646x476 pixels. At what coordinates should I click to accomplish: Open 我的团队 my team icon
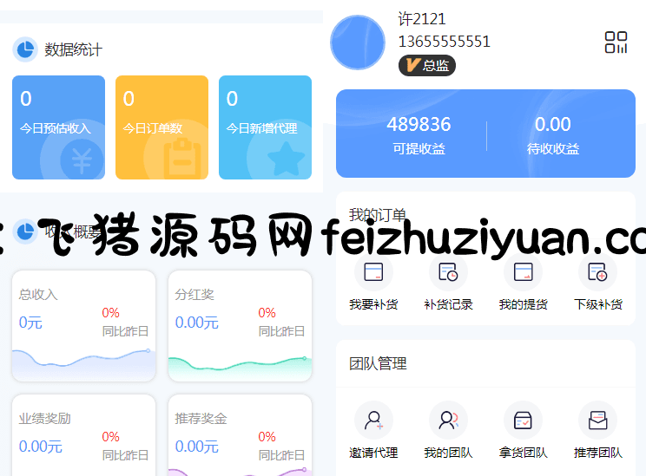(448, 420)
